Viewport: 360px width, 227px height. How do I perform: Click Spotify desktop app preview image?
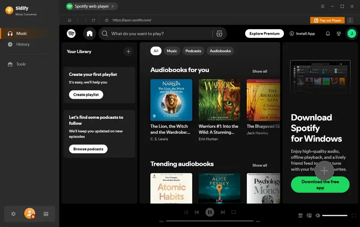click(x=320, y=76)
